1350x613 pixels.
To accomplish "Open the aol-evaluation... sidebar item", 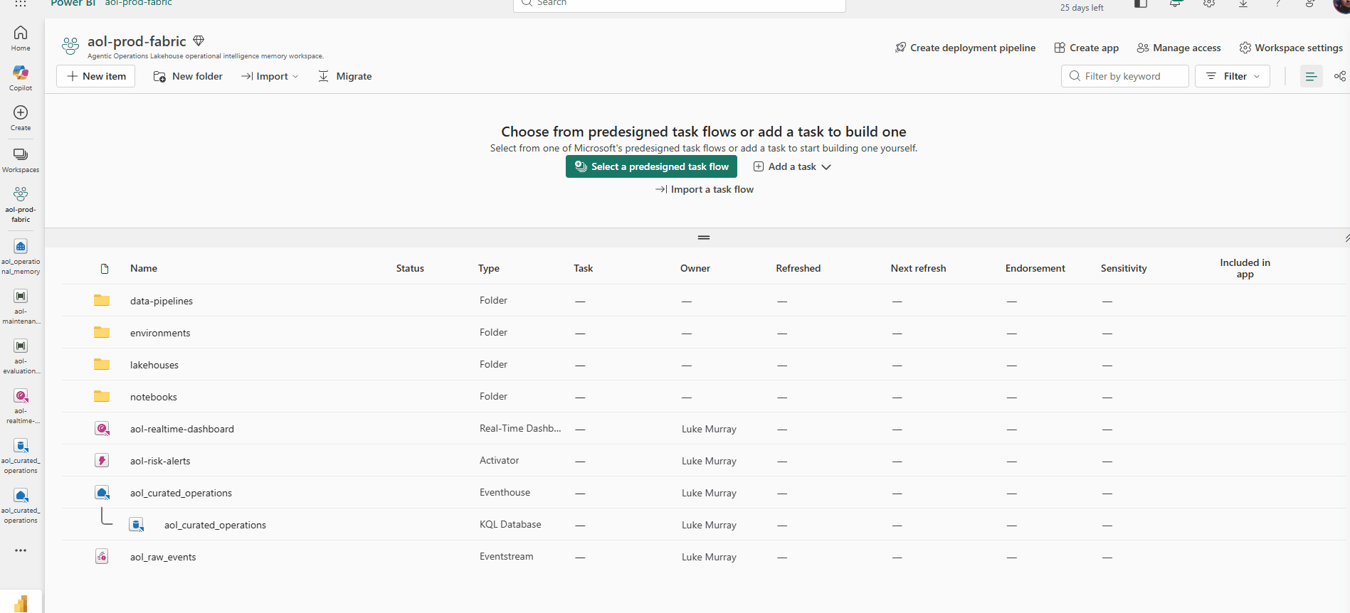I will point(21,356).
